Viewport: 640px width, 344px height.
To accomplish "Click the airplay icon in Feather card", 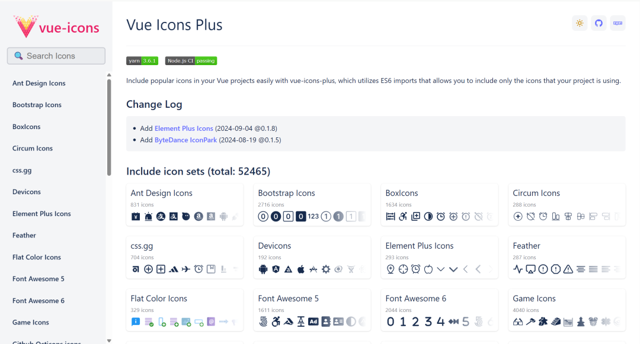I will [530, 269].
